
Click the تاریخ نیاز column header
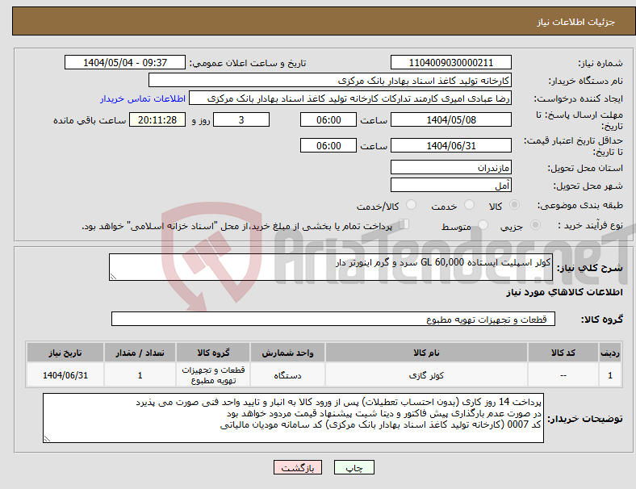tap(65, 353)
